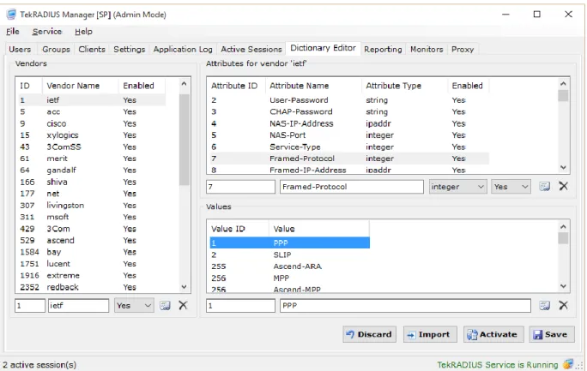Select the msoft vendor row
587x371 pixels.
tap(92, 217)
